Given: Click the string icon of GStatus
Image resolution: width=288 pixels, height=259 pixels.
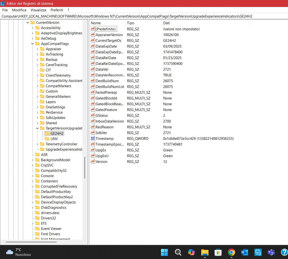Looking at the screenshot, I should (x=93, y=115).
